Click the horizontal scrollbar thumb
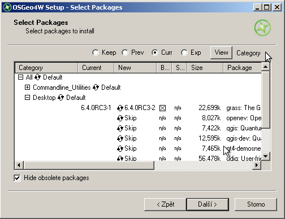This screenshot has height=219, width=285. pos(89,165)
